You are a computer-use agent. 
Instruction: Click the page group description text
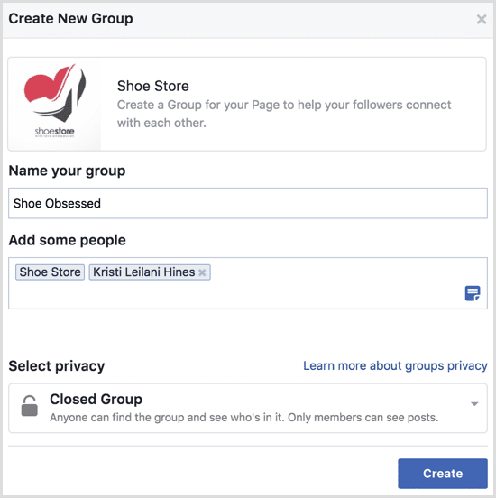point(284,114)
